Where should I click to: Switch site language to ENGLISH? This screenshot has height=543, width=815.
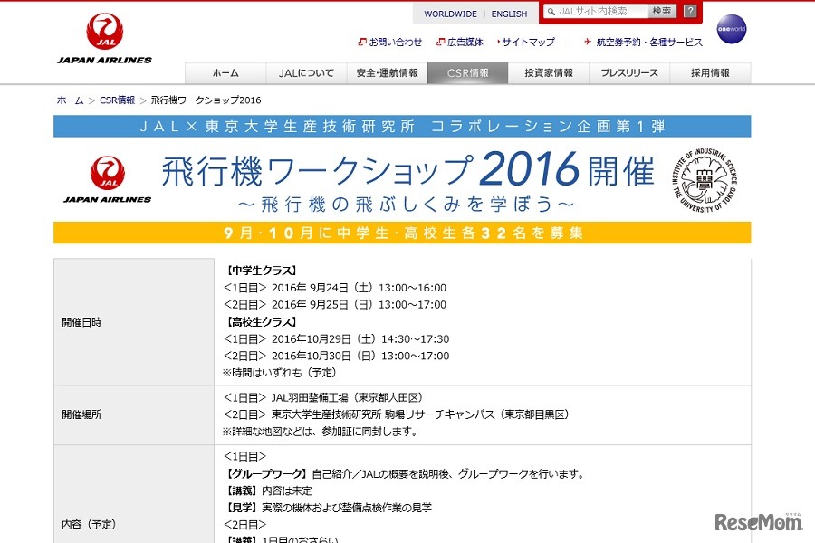pyautogui.click(x=509, y=14)
